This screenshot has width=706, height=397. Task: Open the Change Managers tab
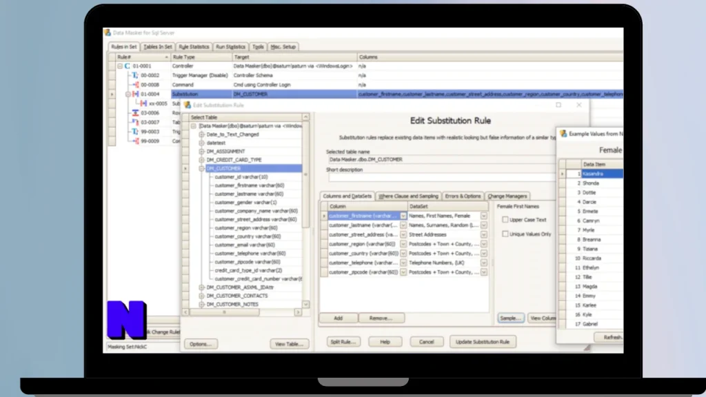click(x=507, y=196)
